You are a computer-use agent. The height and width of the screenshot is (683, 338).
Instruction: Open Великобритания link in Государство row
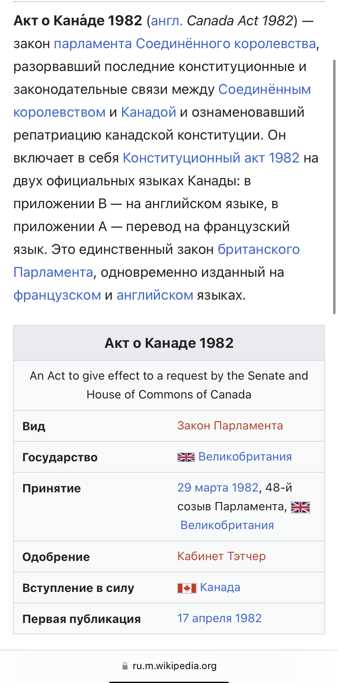pyautogui.click(x=245, y=456)
